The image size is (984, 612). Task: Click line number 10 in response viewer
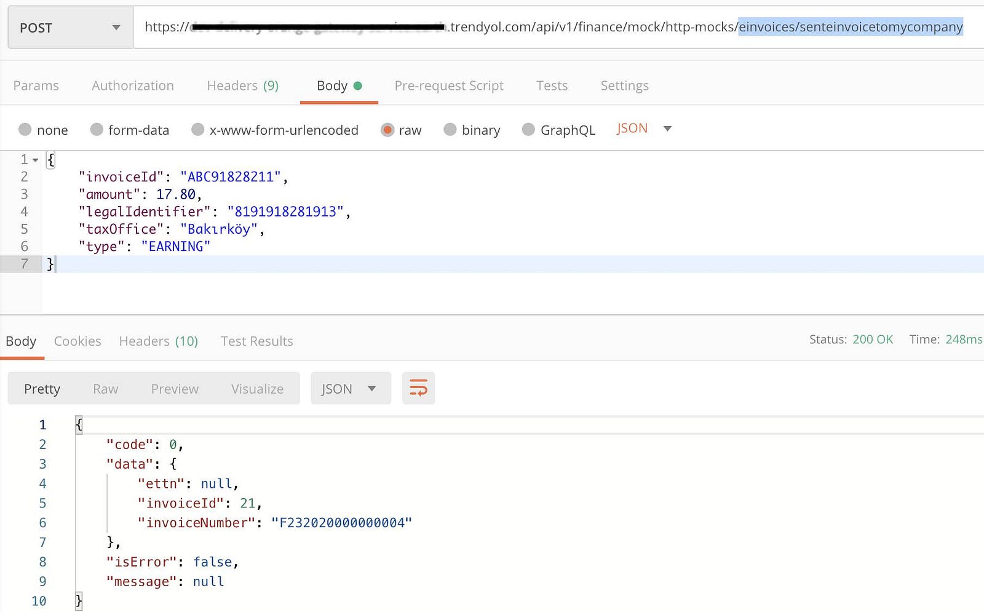[39, 601]
